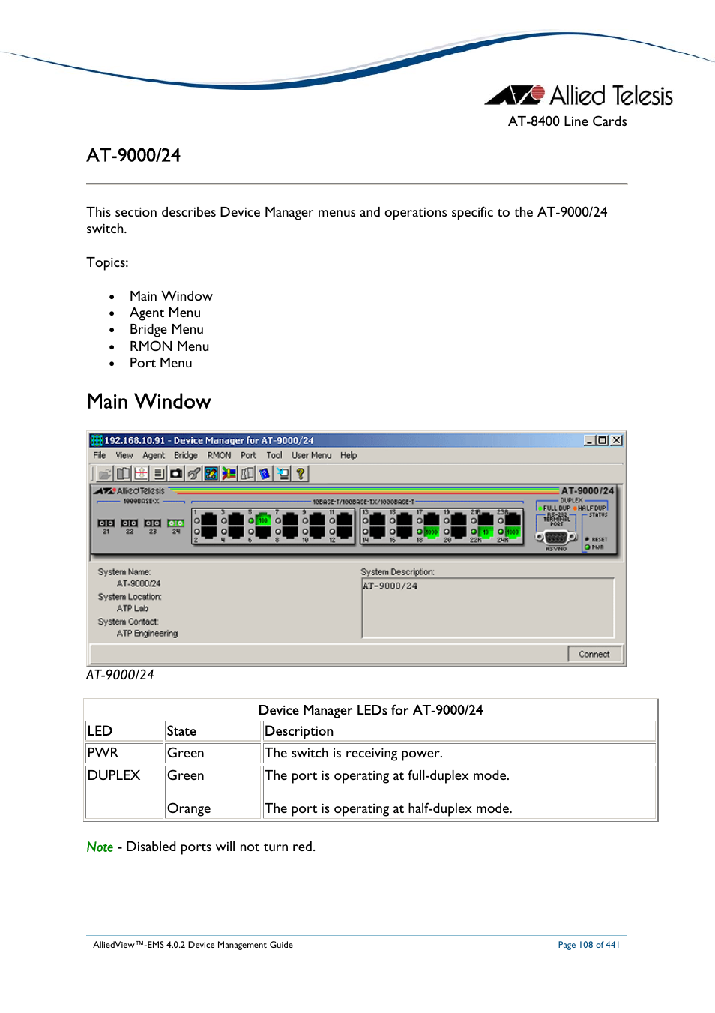Screen dimensions: 715x1013
Task: Click the camera snapshot toolbar icon
Action: tap(176, 474)
